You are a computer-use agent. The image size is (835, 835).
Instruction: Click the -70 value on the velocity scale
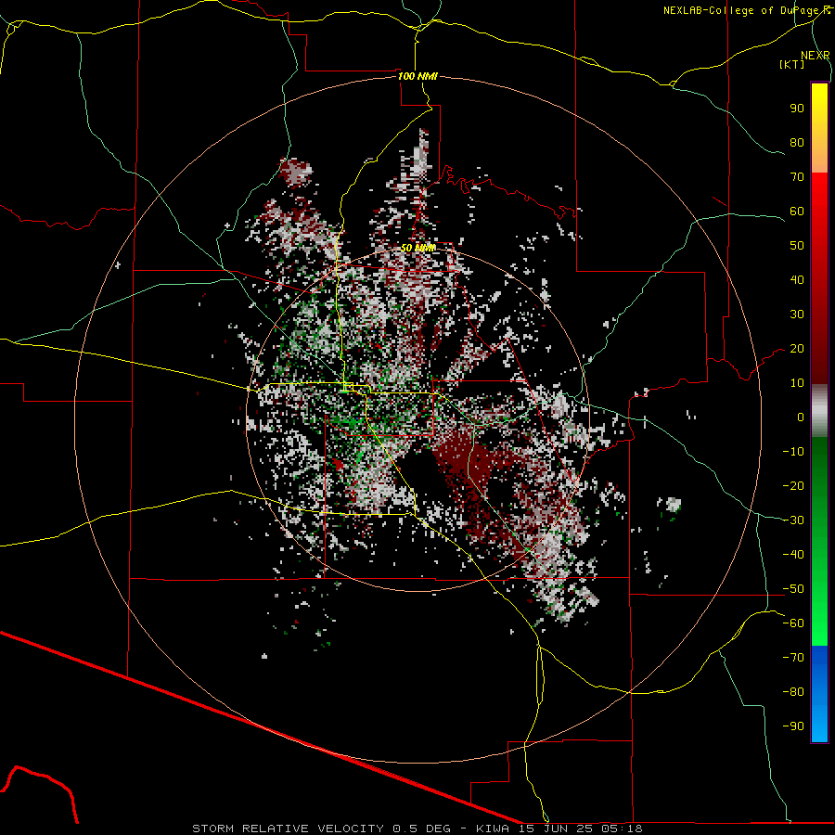[793, 658]
